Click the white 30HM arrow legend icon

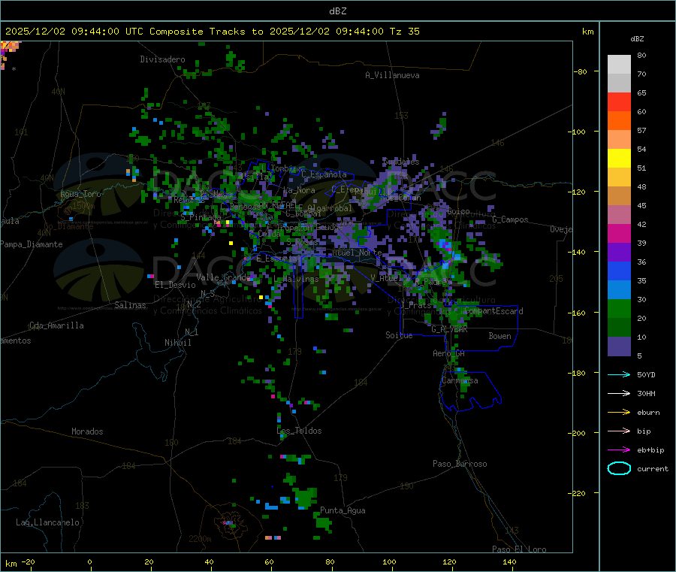click(x=619, y=393)
